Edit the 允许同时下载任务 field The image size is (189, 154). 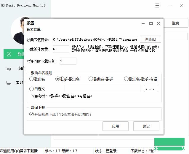point(68,61)
